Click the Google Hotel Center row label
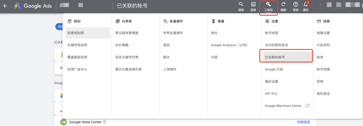Screen dimensions: 363x126 pos(85,122)
